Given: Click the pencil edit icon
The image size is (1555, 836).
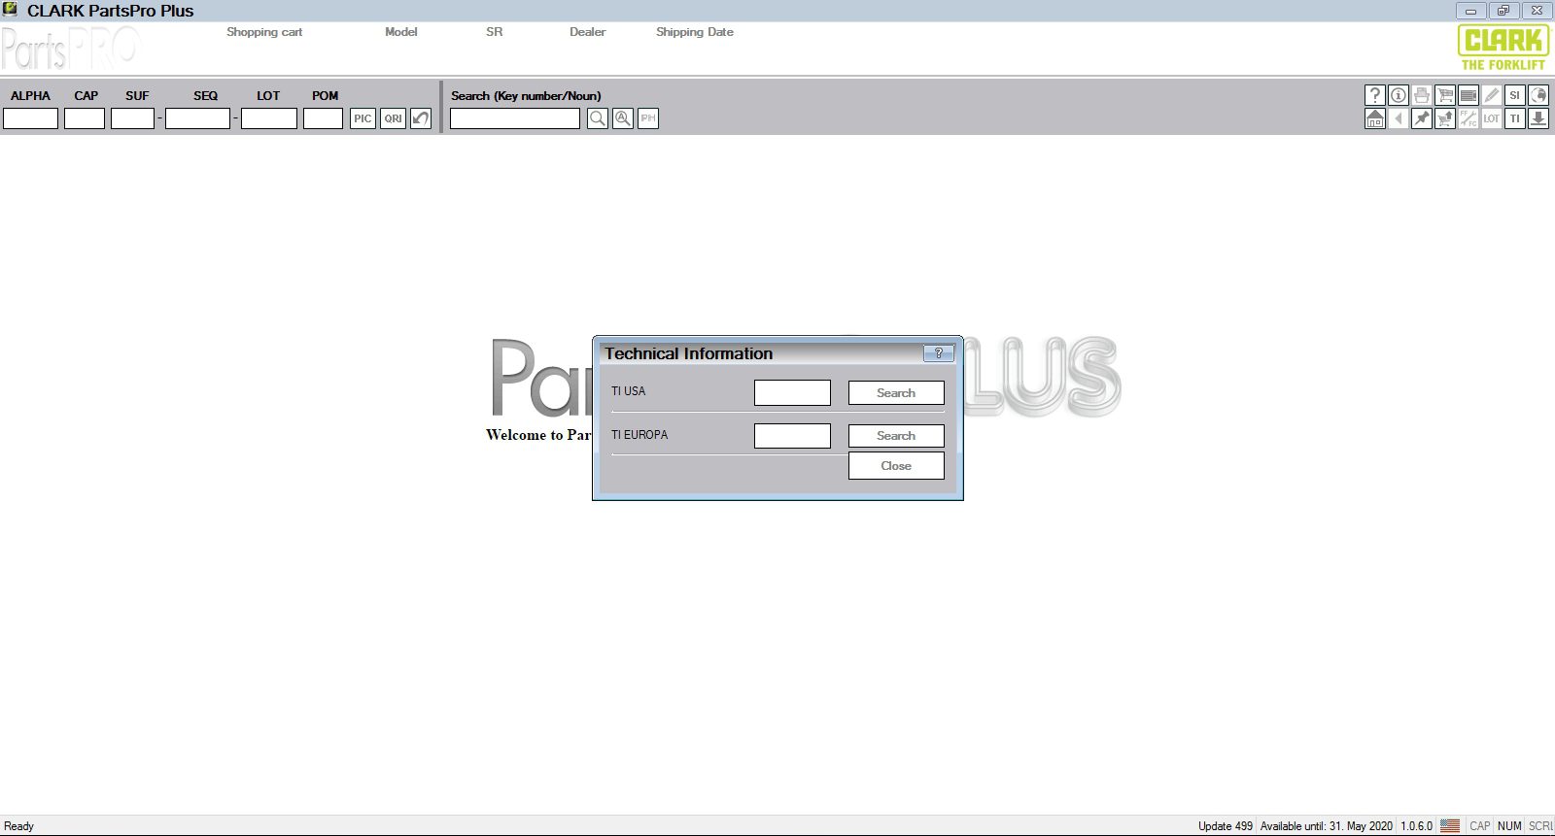Looking at the screenshot, I should point(1492,95).
